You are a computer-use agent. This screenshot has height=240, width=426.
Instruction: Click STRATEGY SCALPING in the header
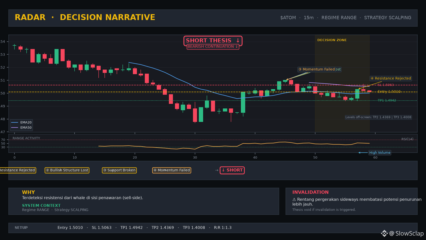click(x=388, y=18)
